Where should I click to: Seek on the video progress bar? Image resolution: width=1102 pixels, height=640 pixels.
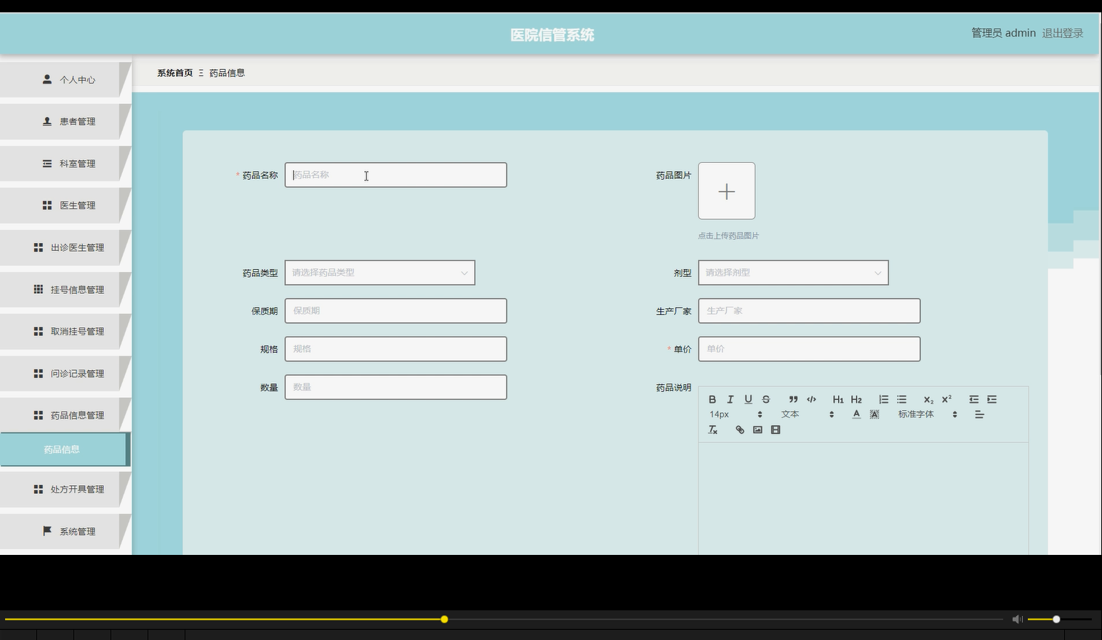click(504, 620)
